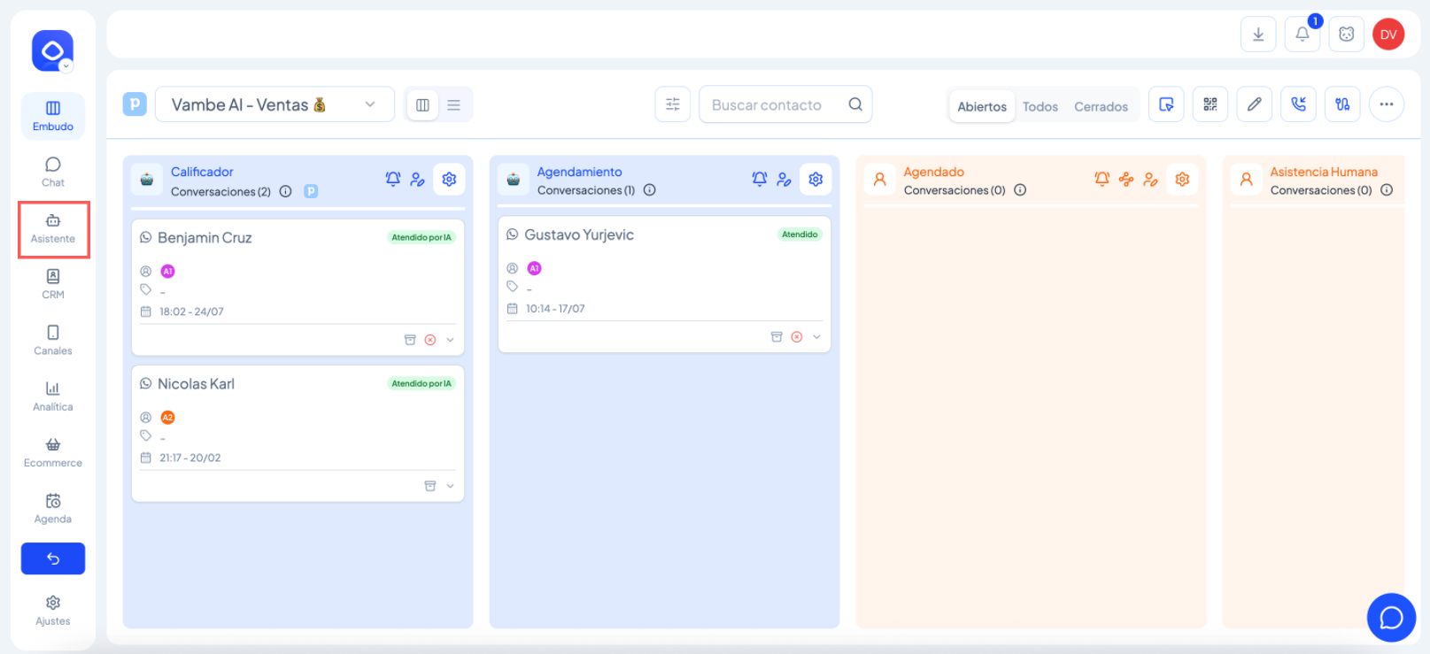The image size is (1430, 654).
Task: Select the Todos tab
Action: (x=1040, y=106)
